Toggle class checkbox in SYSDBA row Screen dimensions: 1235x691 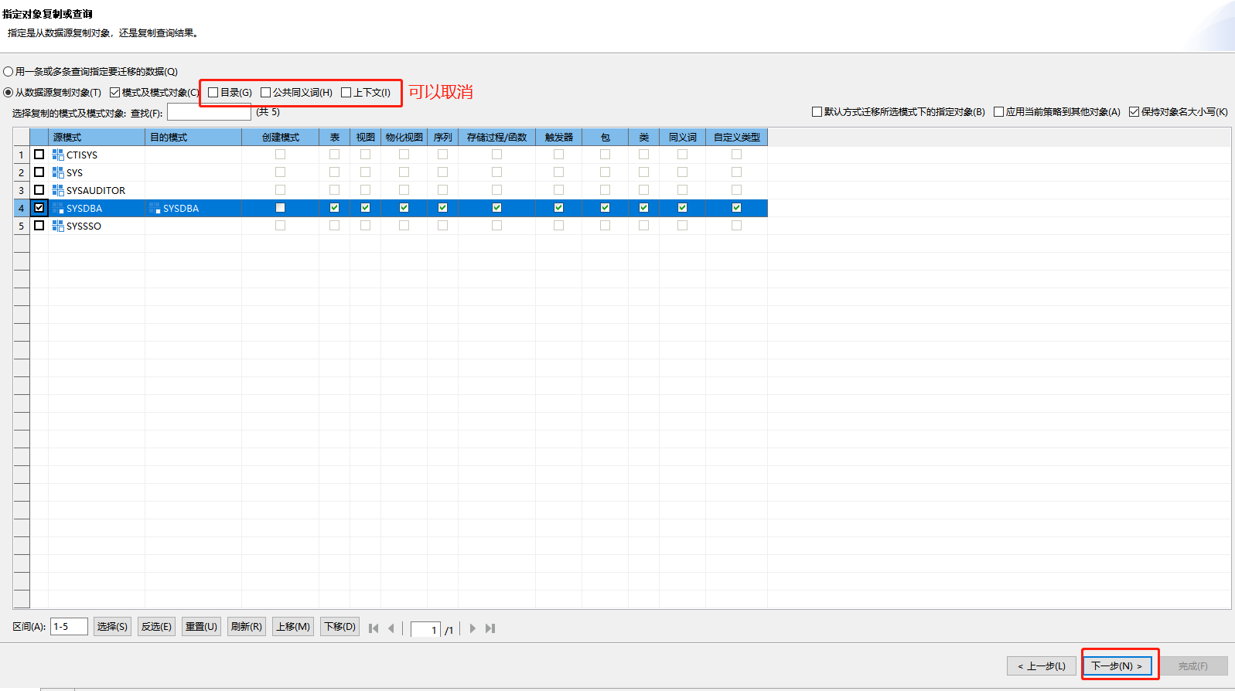643,207
